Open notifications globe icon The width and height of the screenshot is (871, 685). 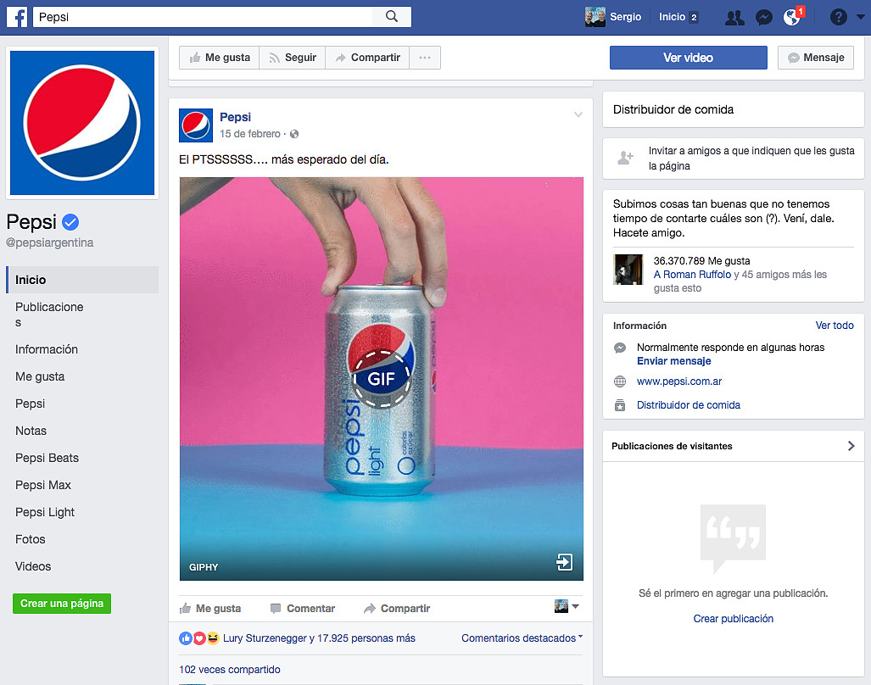point(791,18)
